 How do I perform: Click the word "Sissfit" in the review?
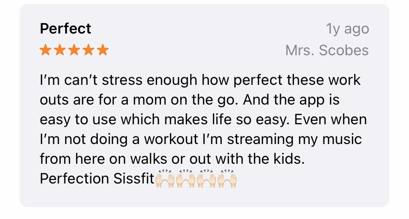[134, 179]
